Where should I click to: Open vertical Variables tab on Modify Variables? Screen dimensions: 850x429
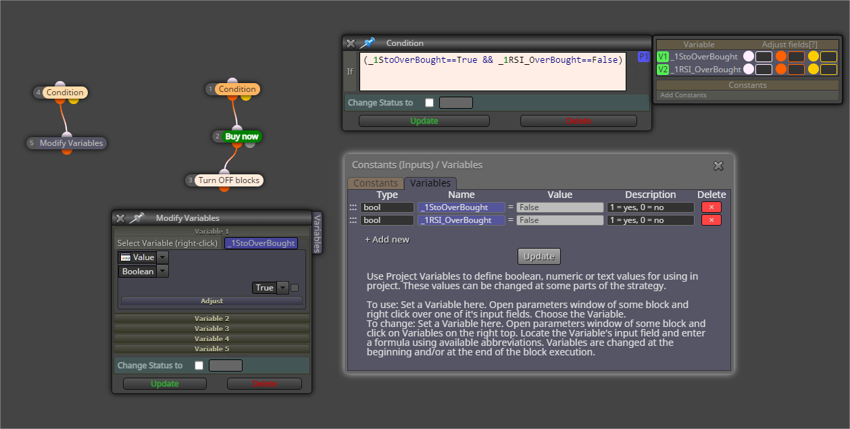[x=318, y=233]
